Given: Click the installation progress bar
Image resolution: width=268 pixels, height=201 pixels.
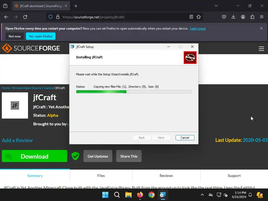Looking at the screenshot, I should (134, 92).
